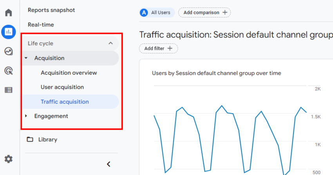Select User acquisition report
Viewport: 333px width, 175px height.
click(62, 87)
